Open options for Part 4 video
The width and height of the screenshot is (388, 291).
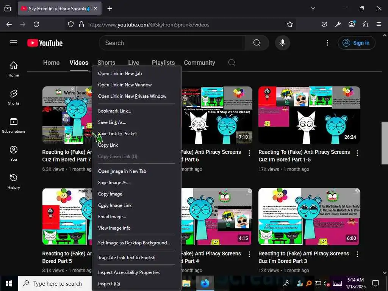pos(249,254)
